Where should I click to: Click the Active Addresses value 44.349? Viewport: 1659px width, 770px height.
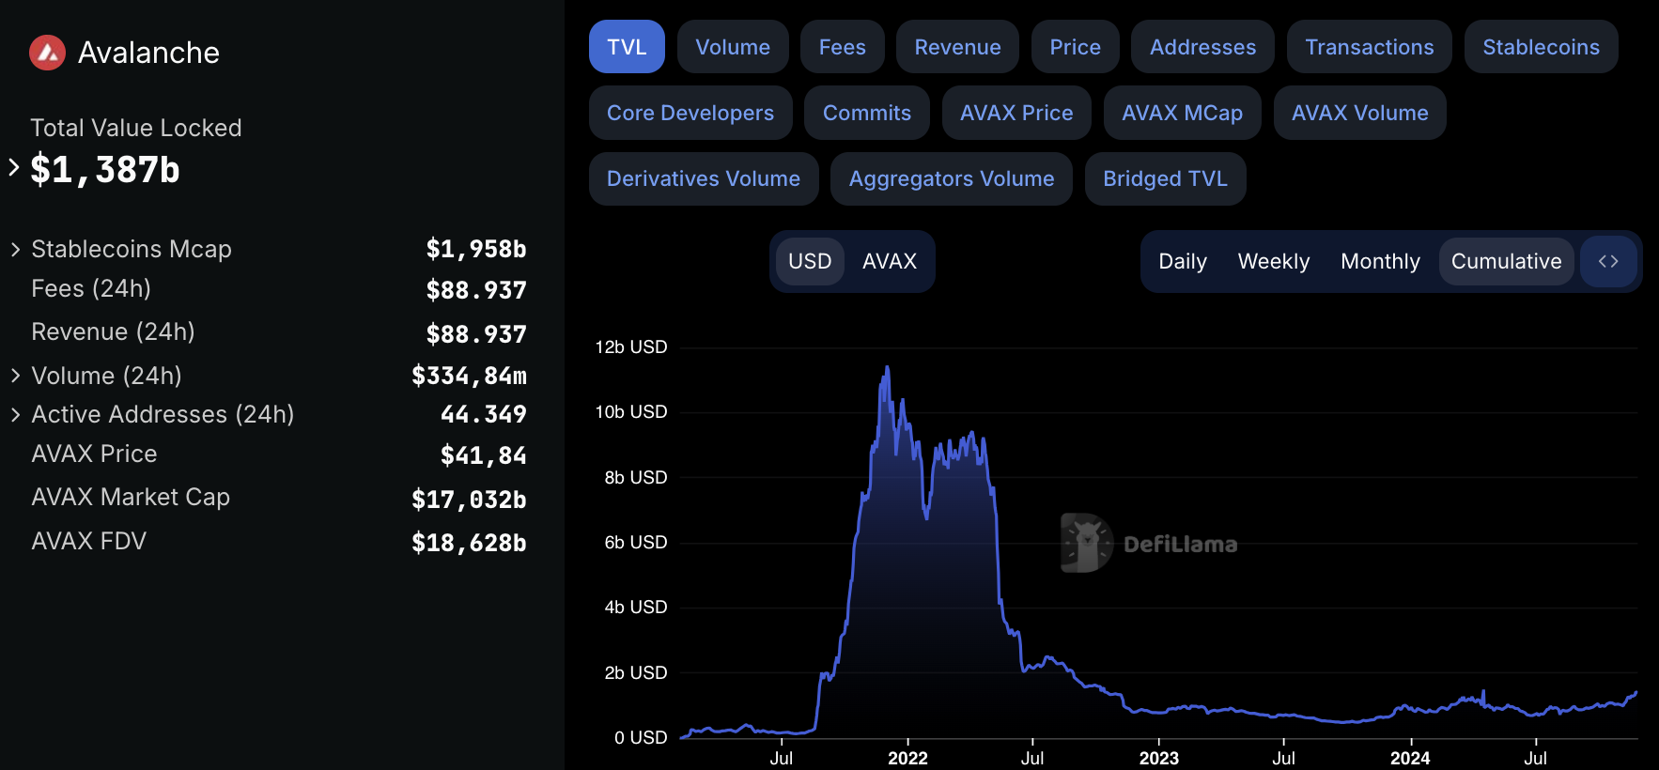(x=484, y=414)
